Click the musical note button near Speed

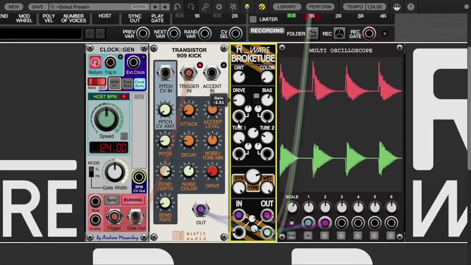(x=124, y=136)
